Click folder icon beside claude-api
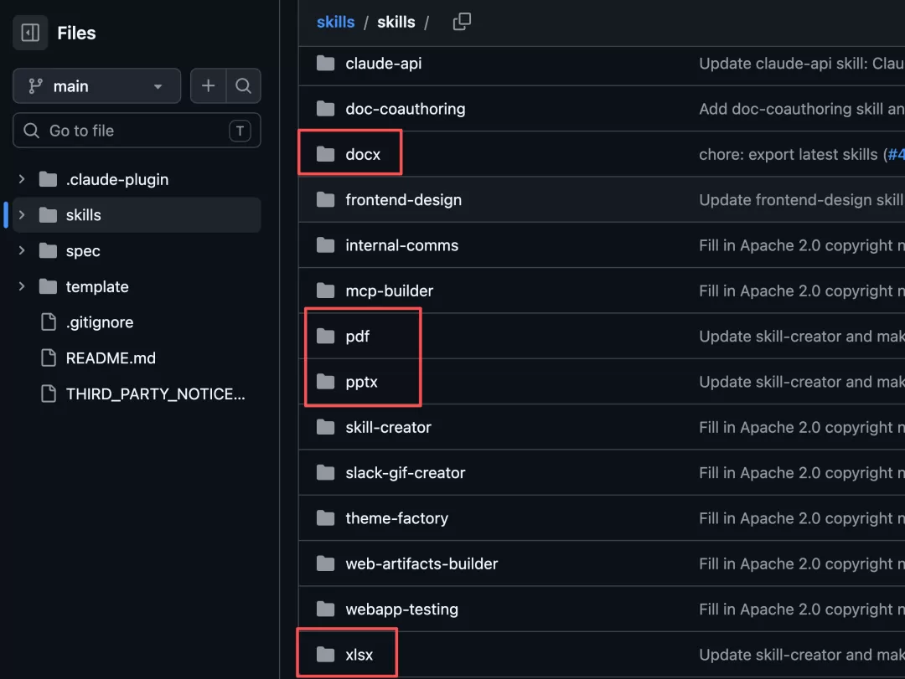The image size is (905, 679). click(325, 64)
